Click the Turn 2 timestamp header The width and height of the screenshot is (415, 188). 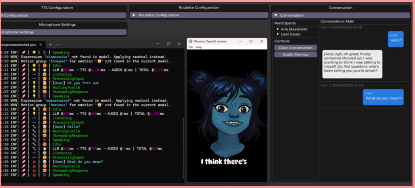pos(341,85)
